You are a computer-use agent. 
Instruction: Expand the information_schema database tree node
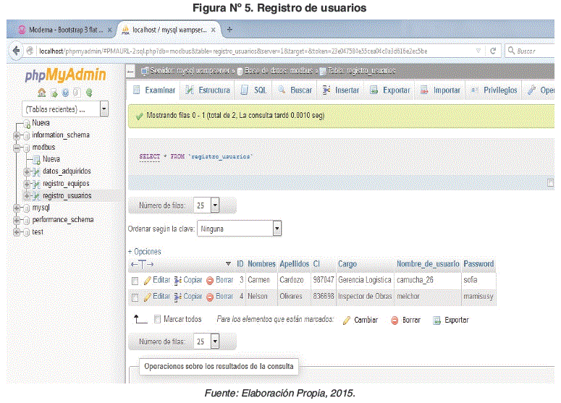(16, 135)
